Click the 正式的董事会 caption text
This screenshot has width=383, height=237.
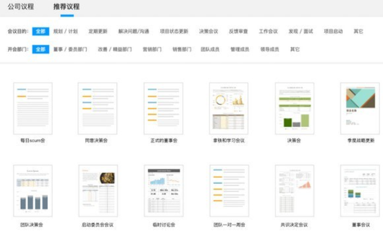(x=164, y=141)
